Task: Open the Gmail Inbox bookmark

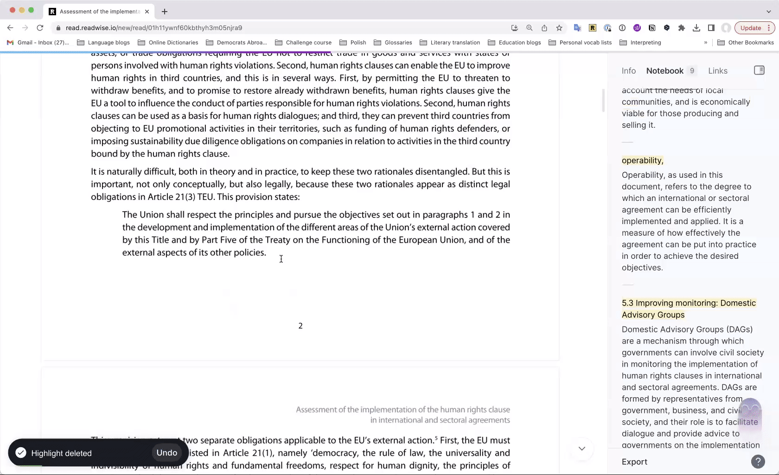Action: pos(38,43)
